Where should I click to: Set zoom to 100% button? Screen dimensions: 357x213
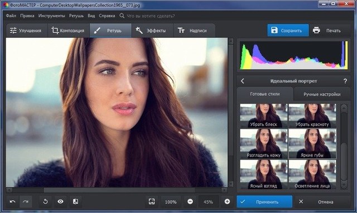pos(171,202)
